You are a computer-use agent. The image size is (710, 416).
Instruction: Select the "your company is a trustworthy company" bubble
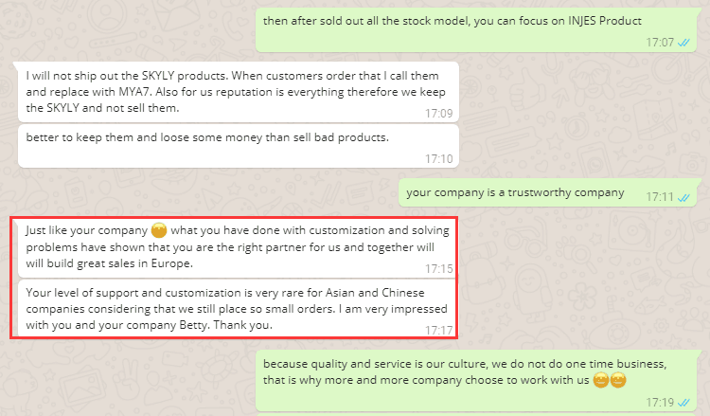[515, 193]
